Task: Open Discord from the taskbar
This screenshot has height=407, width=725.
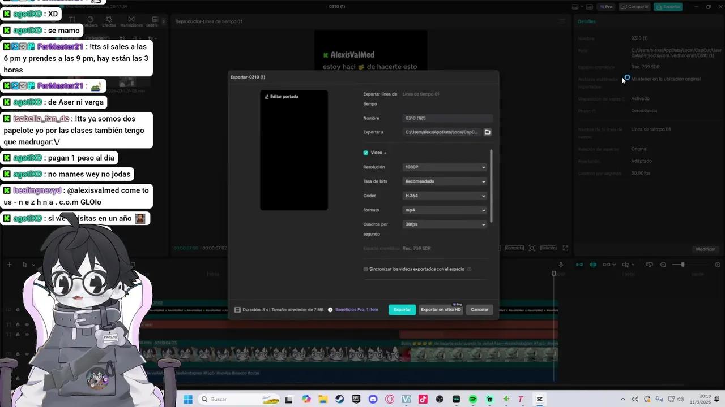Action: [x=373, y=399]
